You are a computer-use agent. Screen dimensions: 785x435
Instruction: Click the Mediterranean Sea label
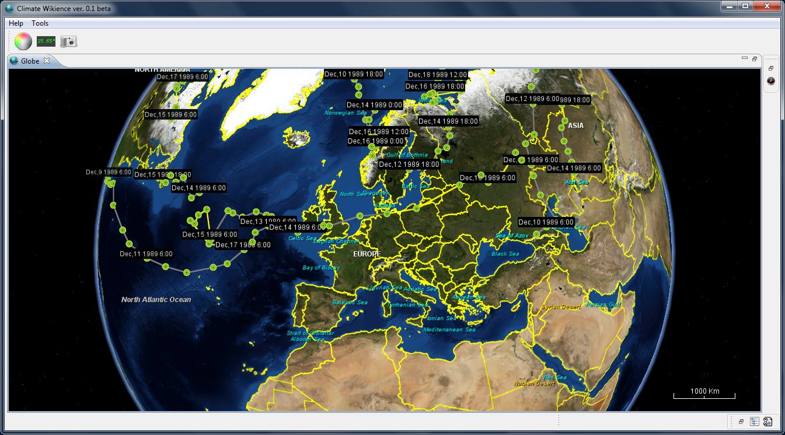[x=449, y=329]
